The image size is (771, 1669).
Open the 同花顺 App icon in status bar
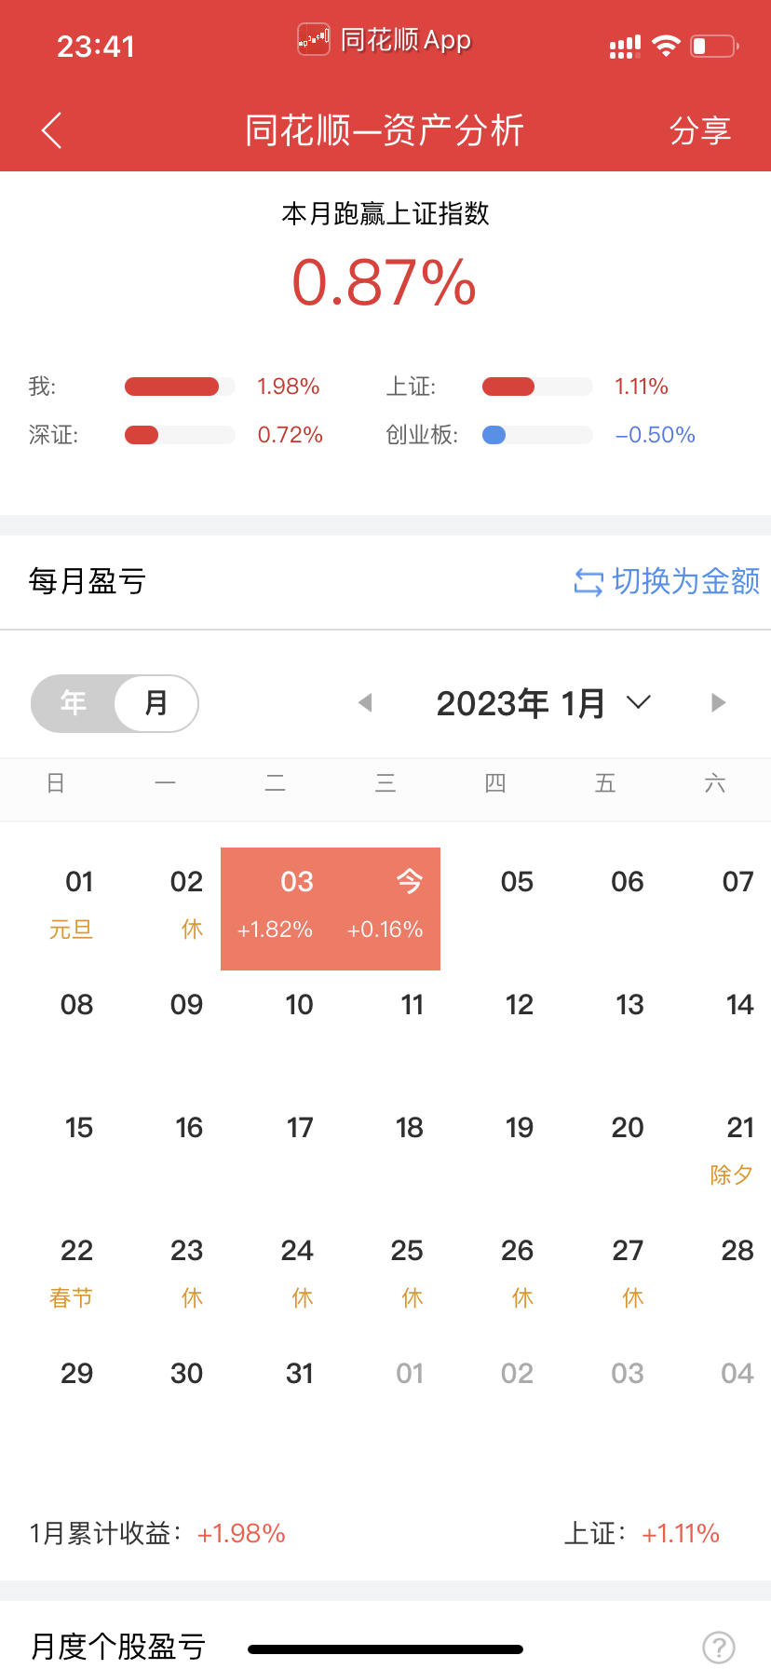[x=314, y=39]
